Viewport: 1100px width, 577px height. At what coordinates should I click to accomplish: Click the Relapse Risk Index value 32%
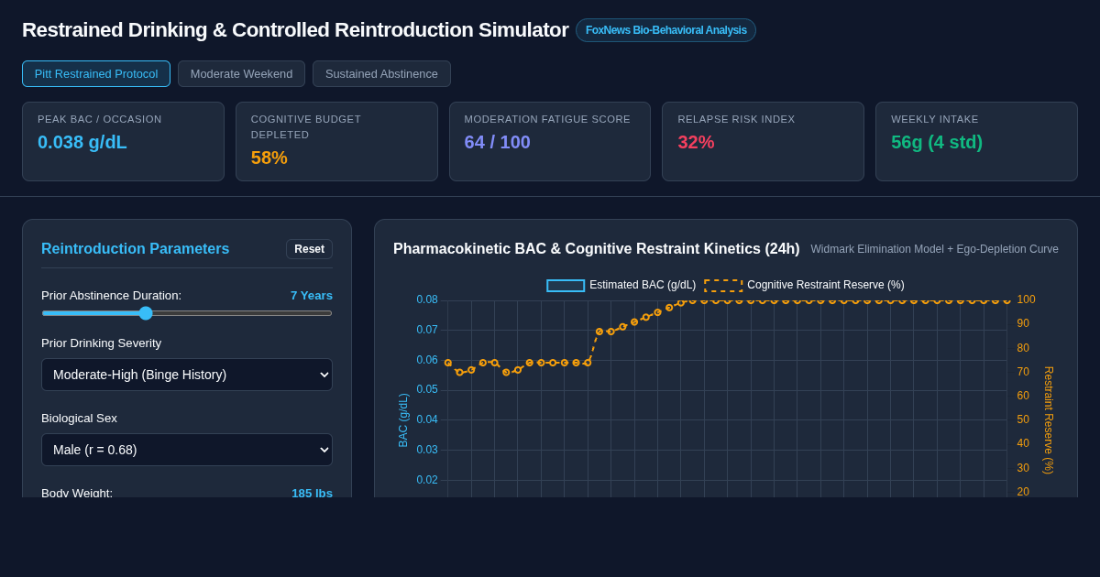coord(696,142)
